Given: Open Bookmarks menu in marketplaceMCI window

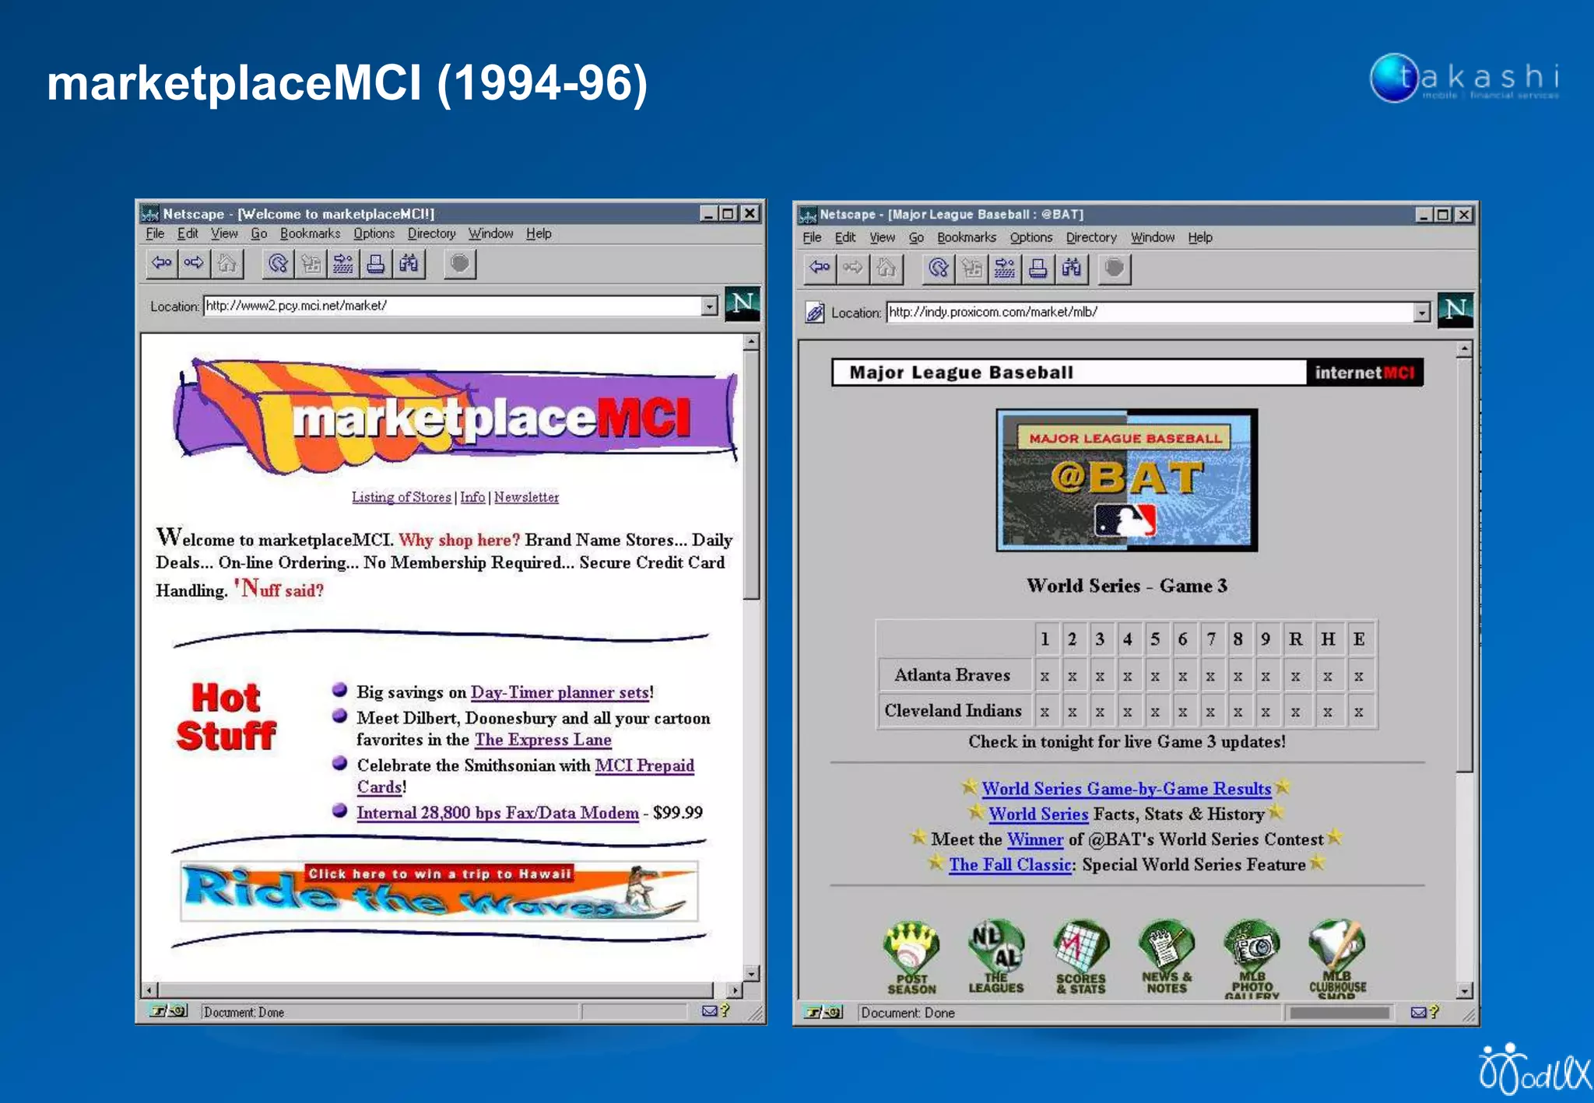Looking at the screenshot, I should click(x=310, y=233).
